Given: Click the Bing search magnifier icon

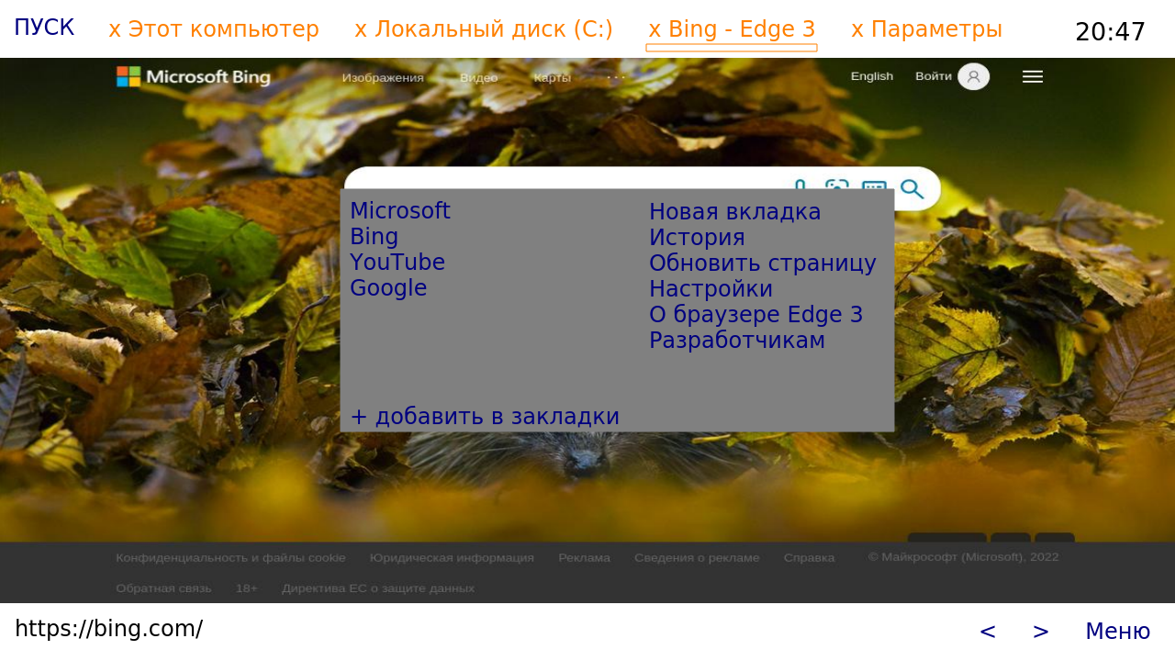Looking at the screenshot, I should click(912, 189).
